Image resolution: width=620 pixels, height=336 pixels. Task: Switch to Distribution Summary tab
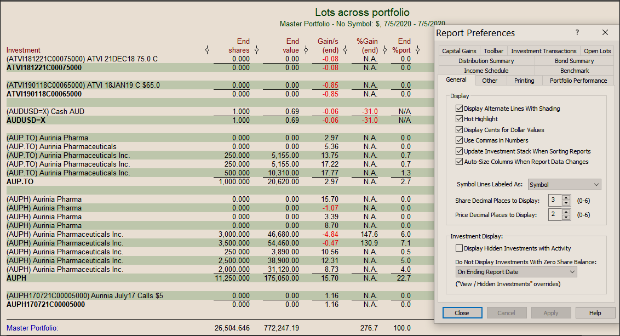click(486, 60)
